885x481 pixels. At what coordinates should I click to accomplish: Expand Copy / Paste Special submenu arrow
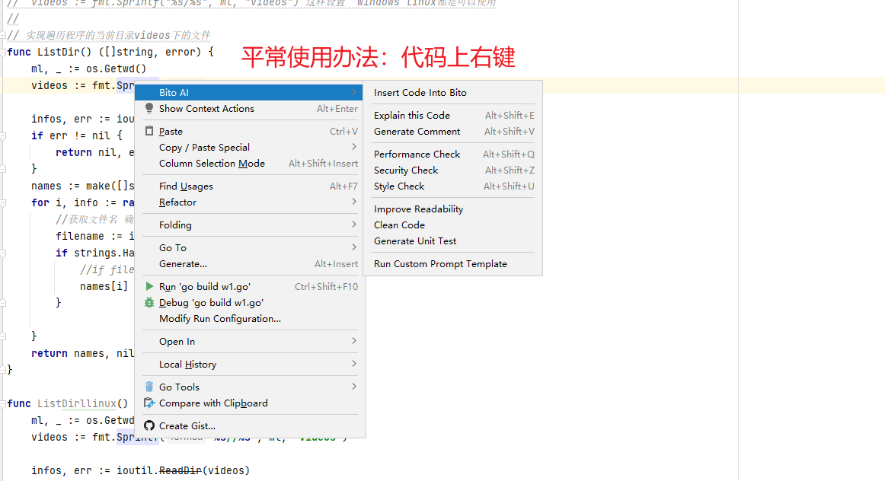coord(354,147)
